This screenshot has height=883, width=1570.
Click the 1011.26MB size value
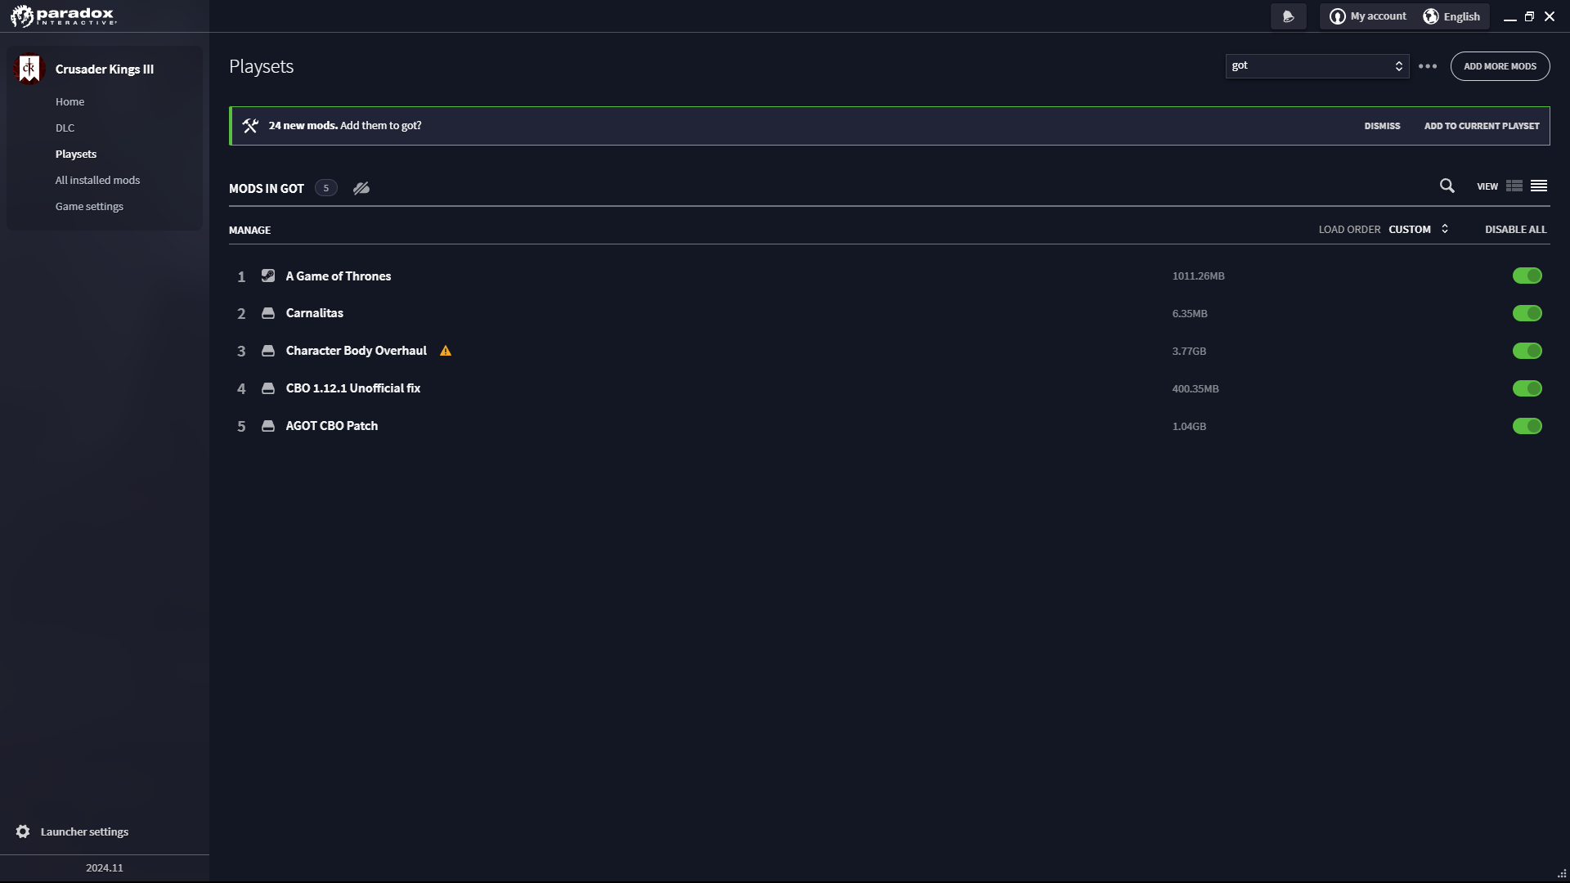1199,276
